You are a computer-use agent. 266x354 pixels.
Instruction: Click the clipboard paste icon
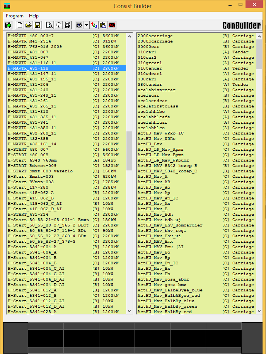103,25
